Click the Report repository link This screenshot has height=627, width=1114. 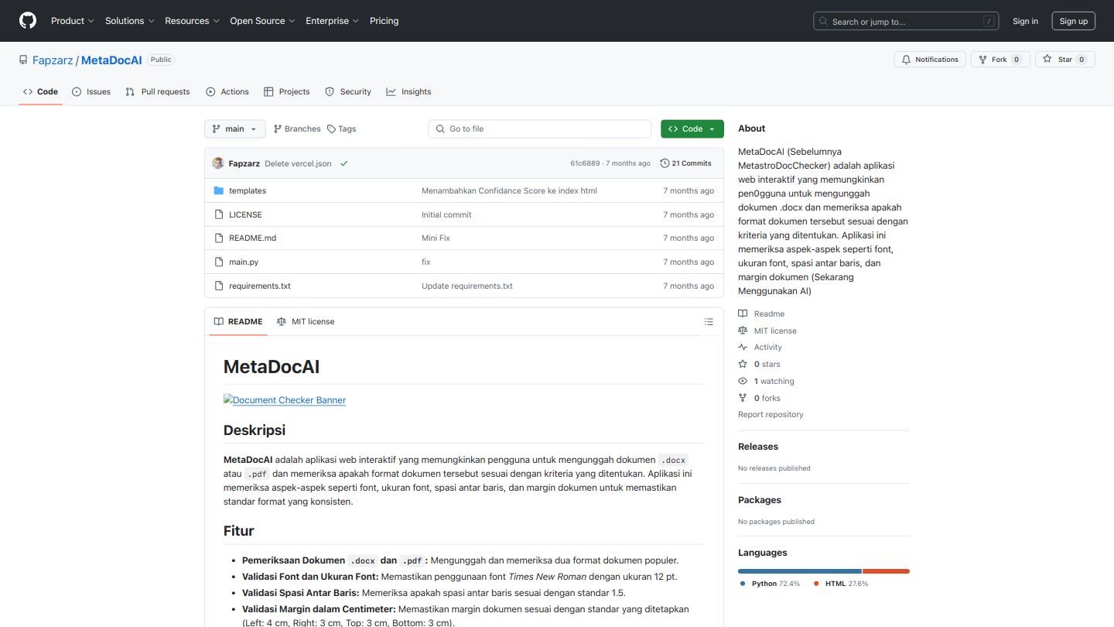tap(771, 414)
